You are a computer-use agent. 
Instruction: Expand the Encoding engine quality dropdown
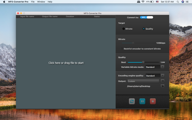tap(162, 76)
